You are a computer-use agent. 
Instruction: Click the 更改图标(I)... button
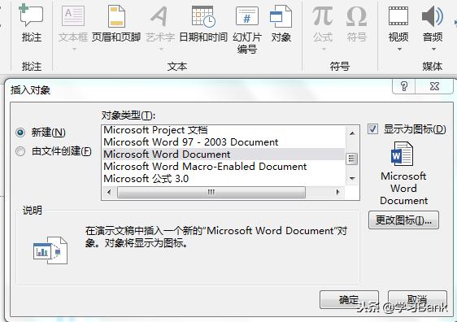click(x=403, y=220)
